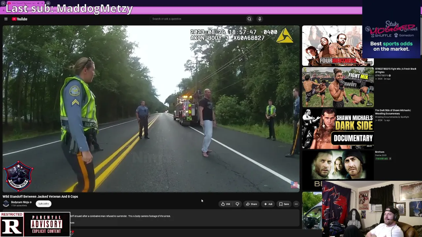Open the three-dot more actions menu
Screen dimensions: 422x237
(x=296, y=204)
